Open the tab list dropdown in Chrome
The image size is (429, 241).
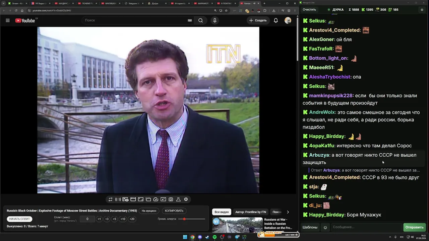3,3
